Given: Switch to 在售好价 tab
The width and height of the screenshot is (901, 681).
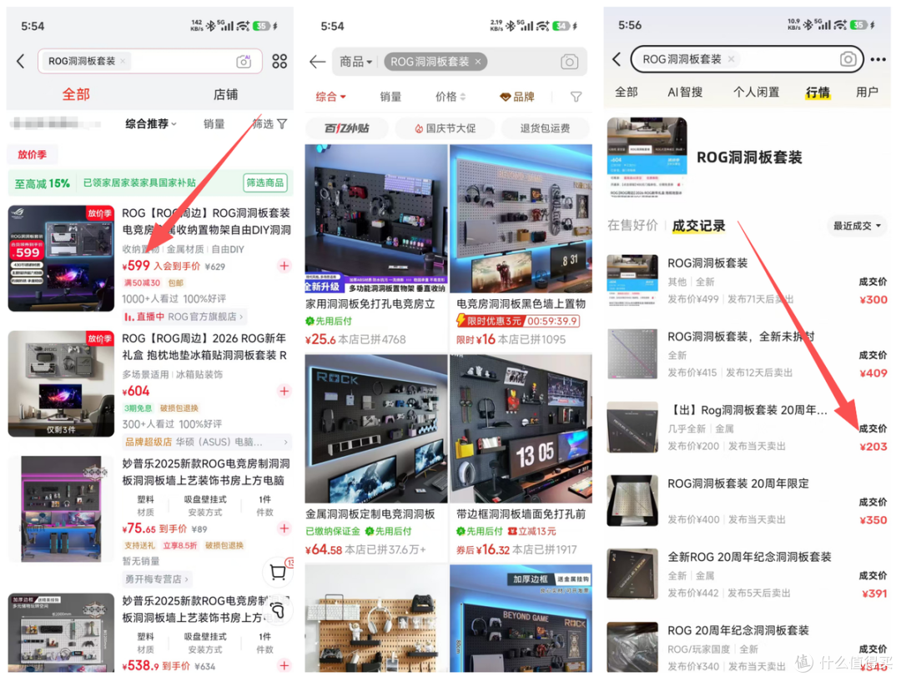Looking at the screenshot, I should [x=632, y=225].
